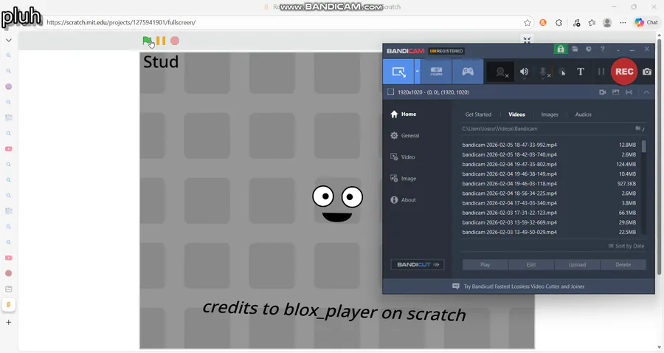Select bandicam 2026-02-04 19-46-03-118.mp4

549,184
